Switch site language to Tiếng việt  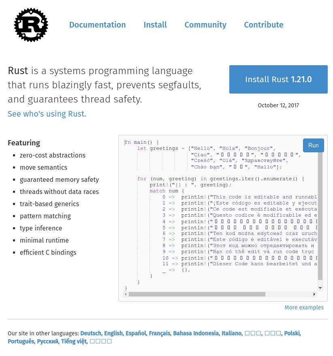pos(74,341)
